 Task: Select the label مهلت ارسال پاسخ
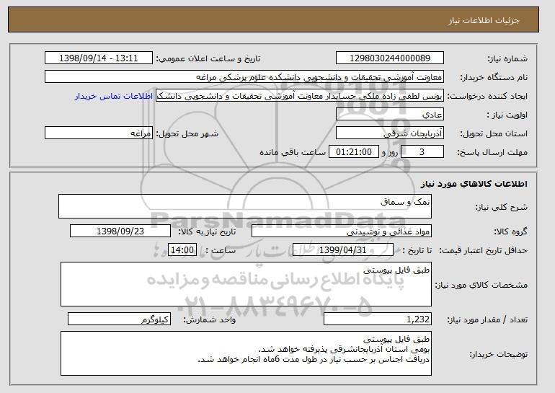click(x=492, y=153)
